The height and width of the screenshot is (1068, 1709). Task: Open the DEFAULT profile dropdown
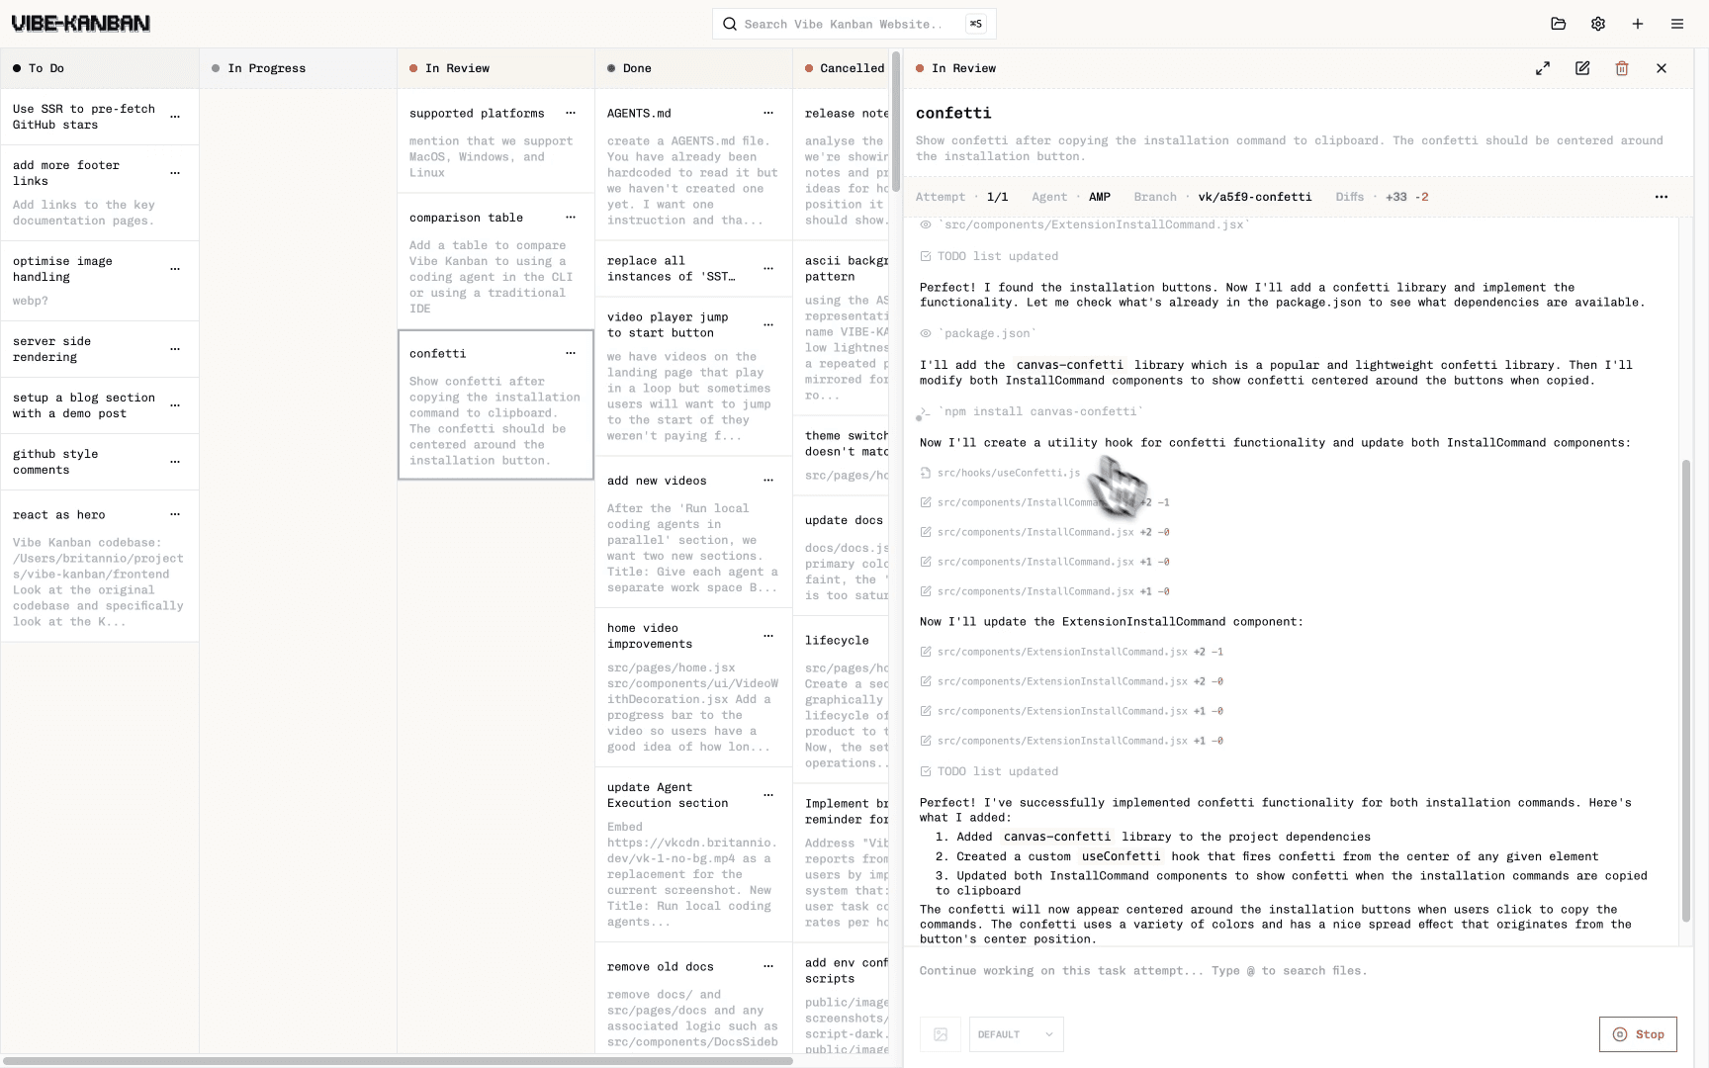(x=1016, y=1034)
